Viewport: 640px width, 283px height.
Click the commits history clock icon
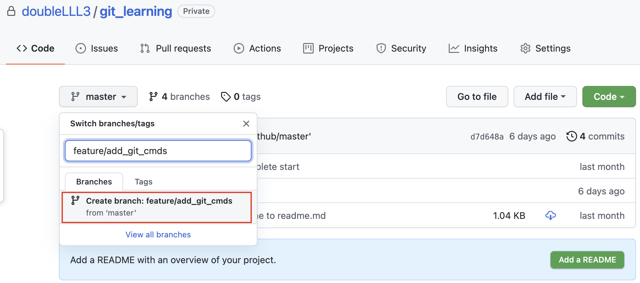click(571, 136)
